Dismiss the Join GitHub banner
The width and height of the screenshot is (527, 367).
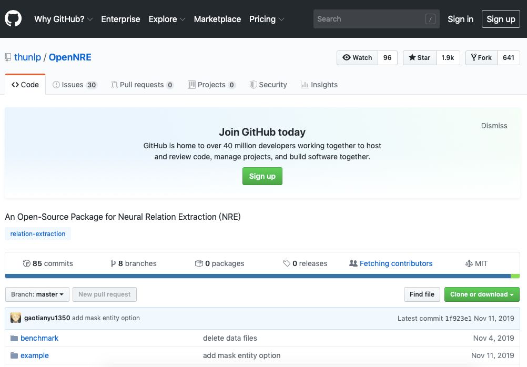pos(494,126)
